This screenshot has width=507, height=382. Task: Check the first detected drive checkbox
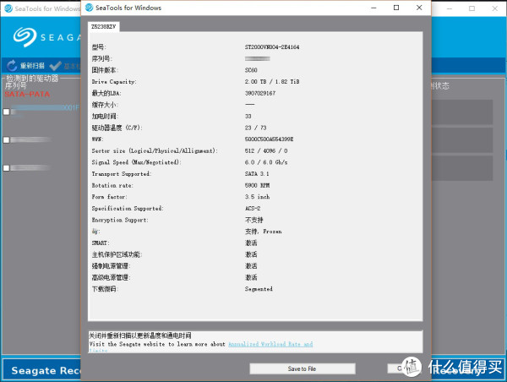click(7, 112)
